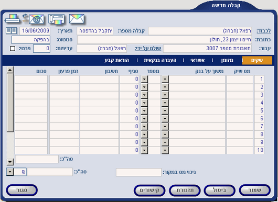
Task: Follow the שולם על ידי link
Action: [x=148, y=49]
